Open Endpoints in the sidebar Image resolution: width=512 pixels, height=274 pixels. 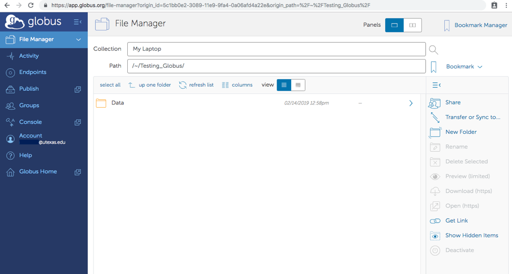coord(33,72)
